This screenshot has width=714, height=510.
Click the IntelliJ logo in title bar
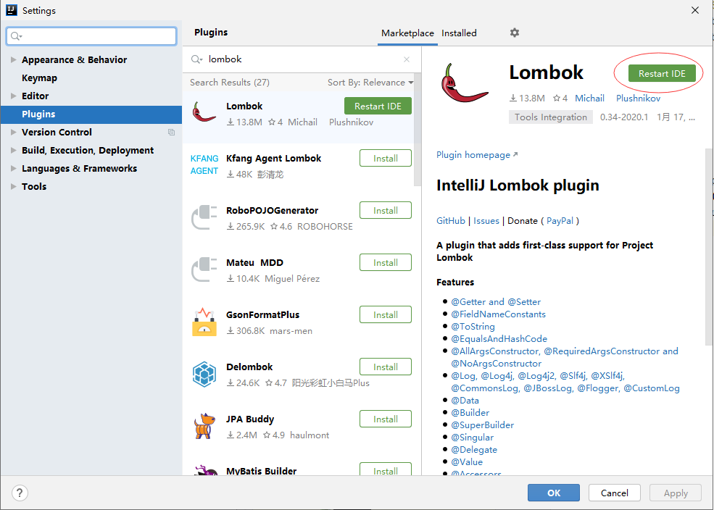12,10
